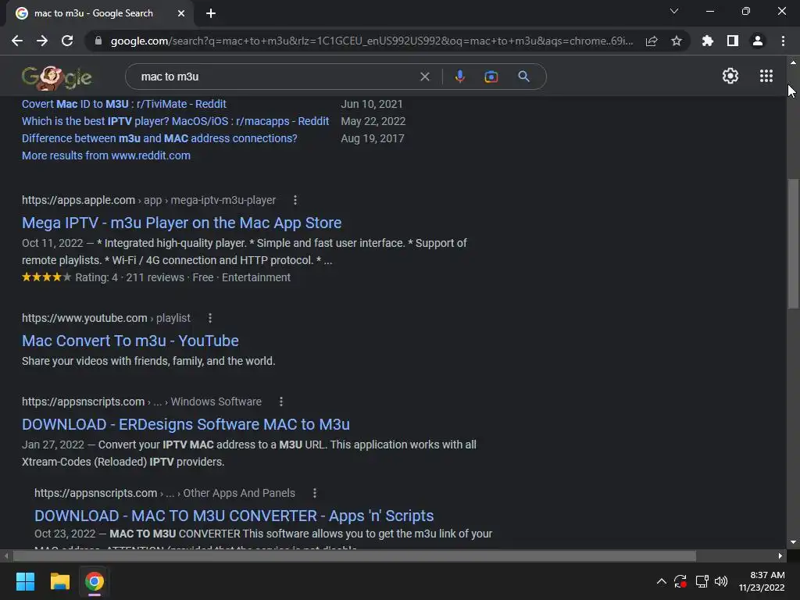Screen dimensions: 800x600
Task: Click the vertical scrollbar thumb
Action: tap(793, 244)
